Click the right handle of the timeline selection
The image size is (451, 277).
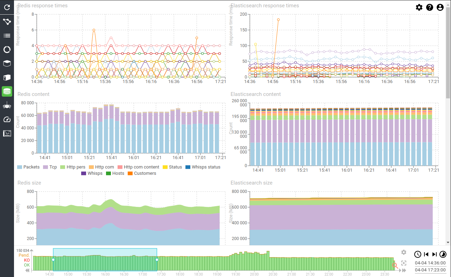point(157,260)
